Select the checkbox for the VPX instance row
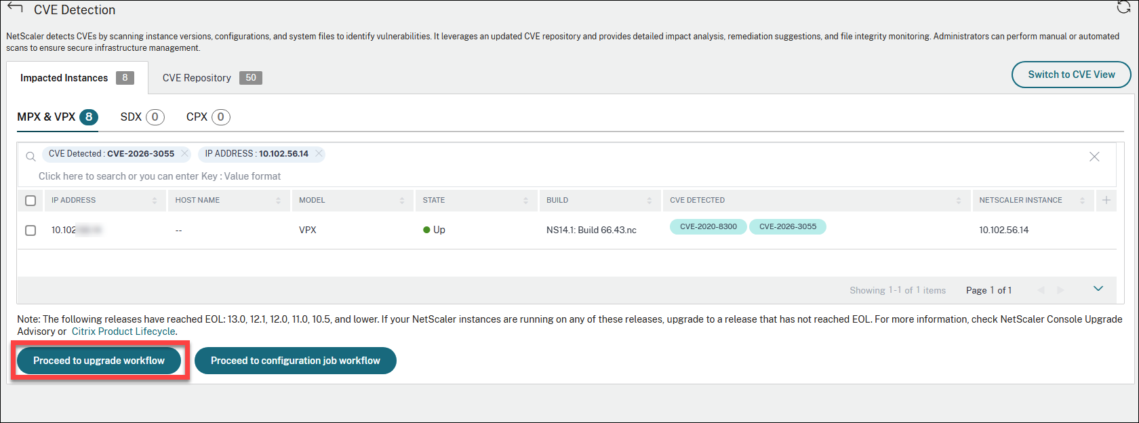Viewport: 1139px width, 423px height. (31, 230)
